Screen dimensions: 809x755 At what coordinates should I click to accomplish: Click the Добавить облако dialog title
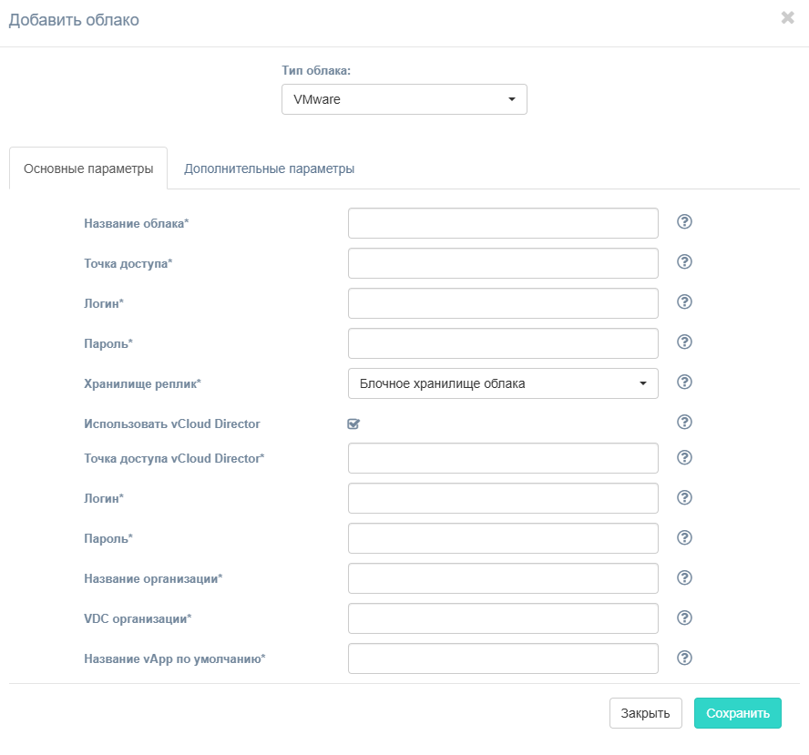click(74, 20)
